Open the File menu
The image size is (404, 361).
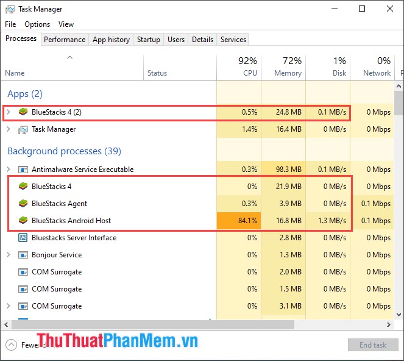tap(10, 24)
